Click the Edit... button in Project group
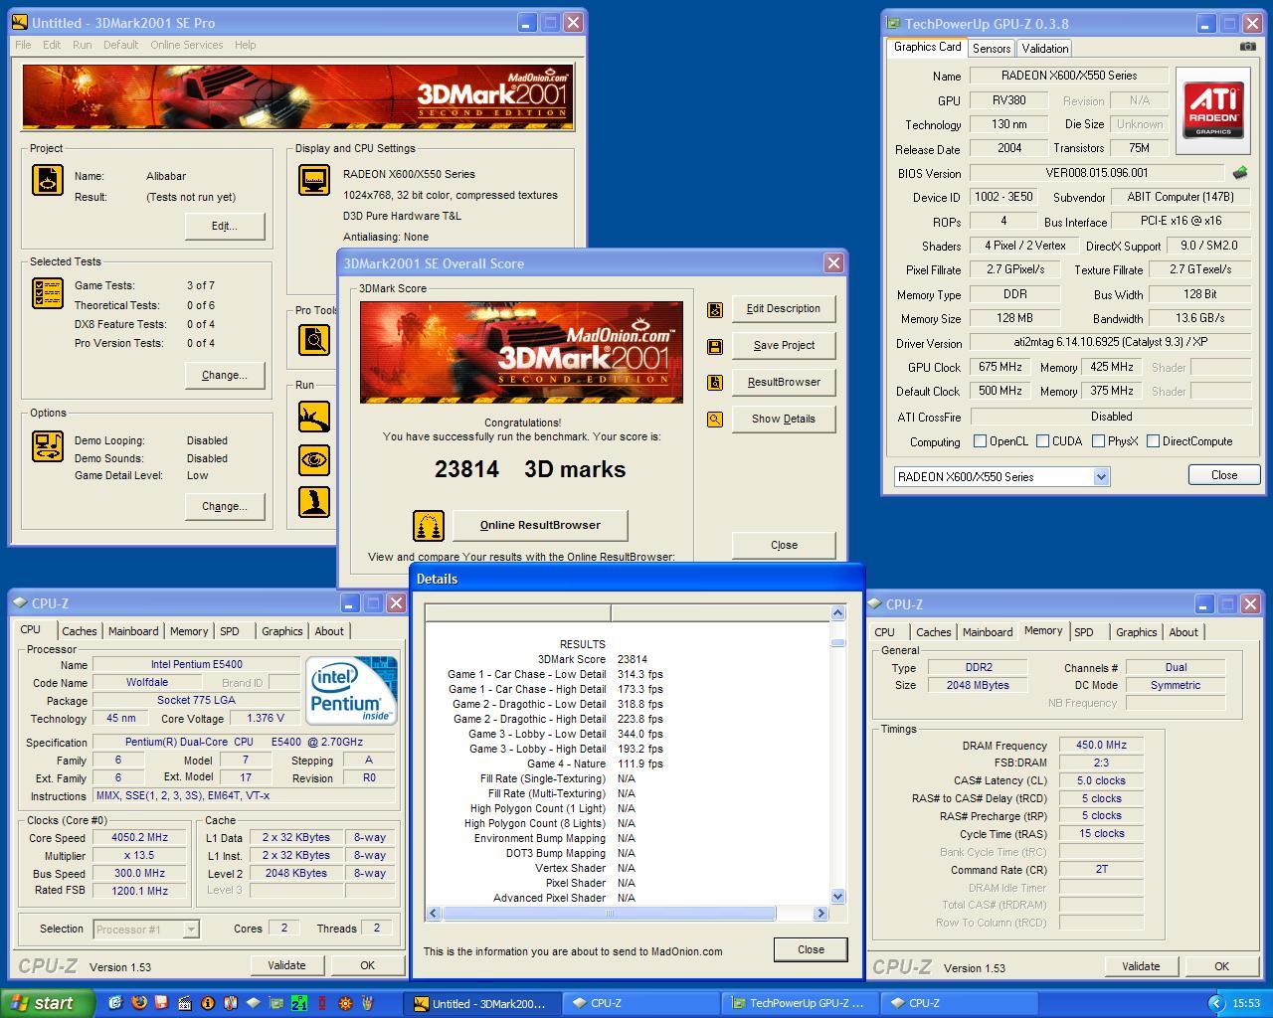 click(225, 226)
